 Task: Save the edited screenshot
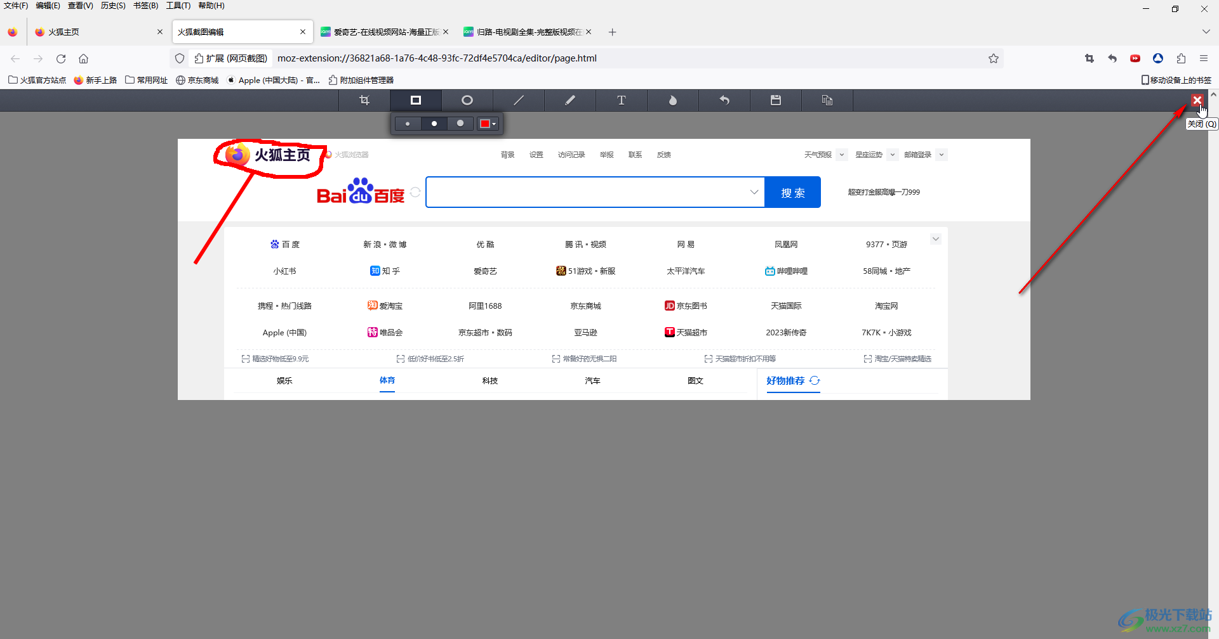click(x=776, y=100)
